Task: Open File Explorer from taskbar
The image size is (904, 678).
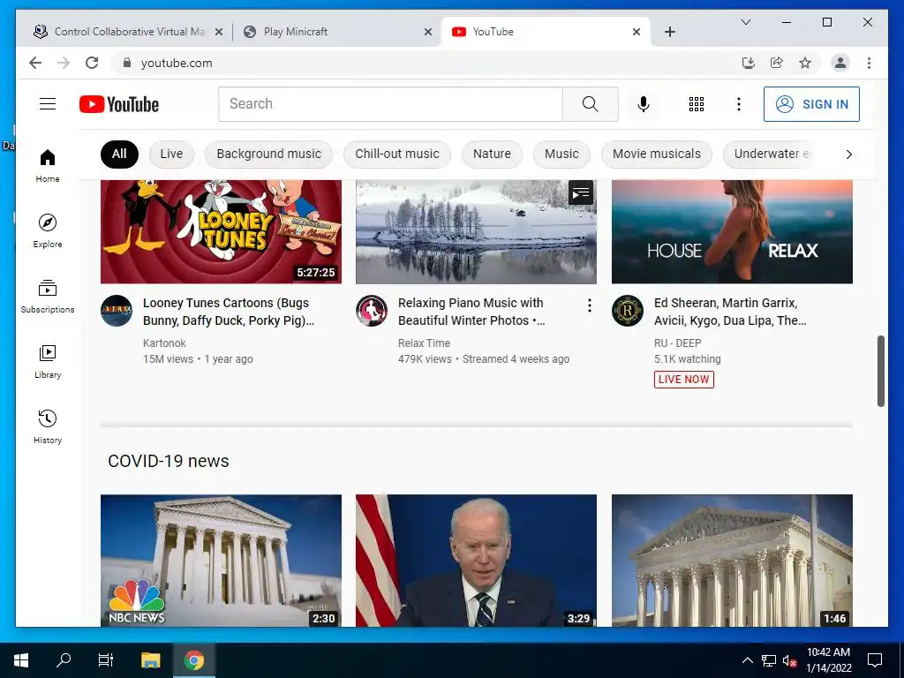Action: coord(150,660)
